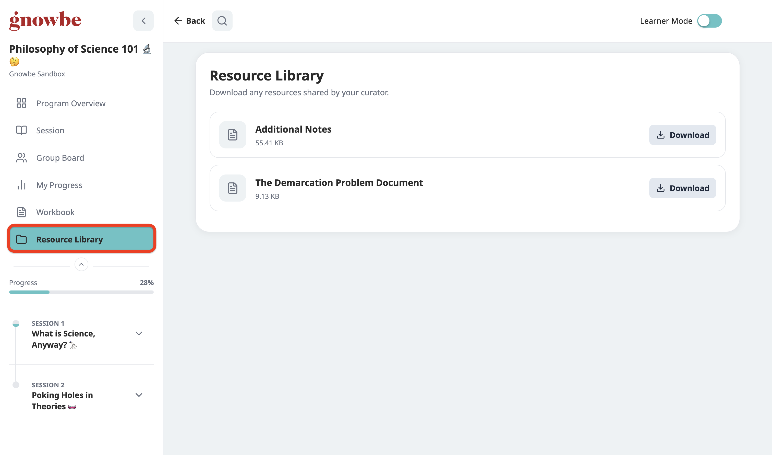Click the Workbook document icon
The height and width of the screenshot is (455, 772).
(x=21, y=212)
